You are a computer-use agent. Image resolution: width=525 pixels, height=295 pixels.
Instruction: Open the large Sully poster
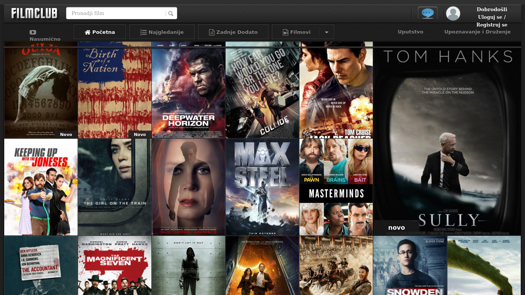[x=447, y=138]
